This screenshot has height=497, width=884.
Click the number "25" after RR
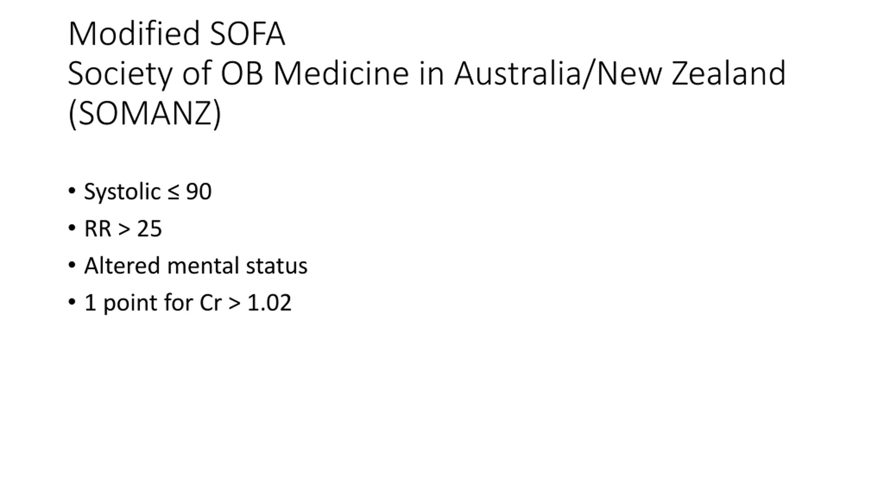click(x=149, y=229)
